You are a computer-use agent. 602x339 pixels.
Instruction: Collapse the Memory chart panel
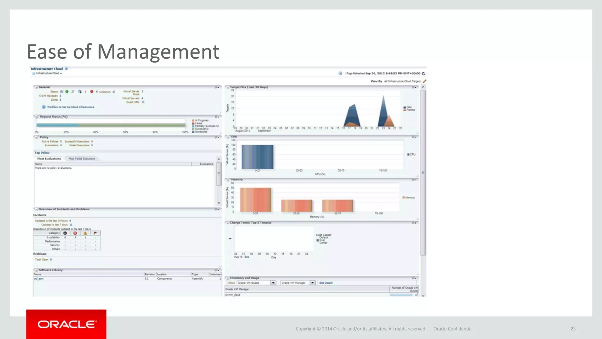pyautogui.click(x=228, y=180)
